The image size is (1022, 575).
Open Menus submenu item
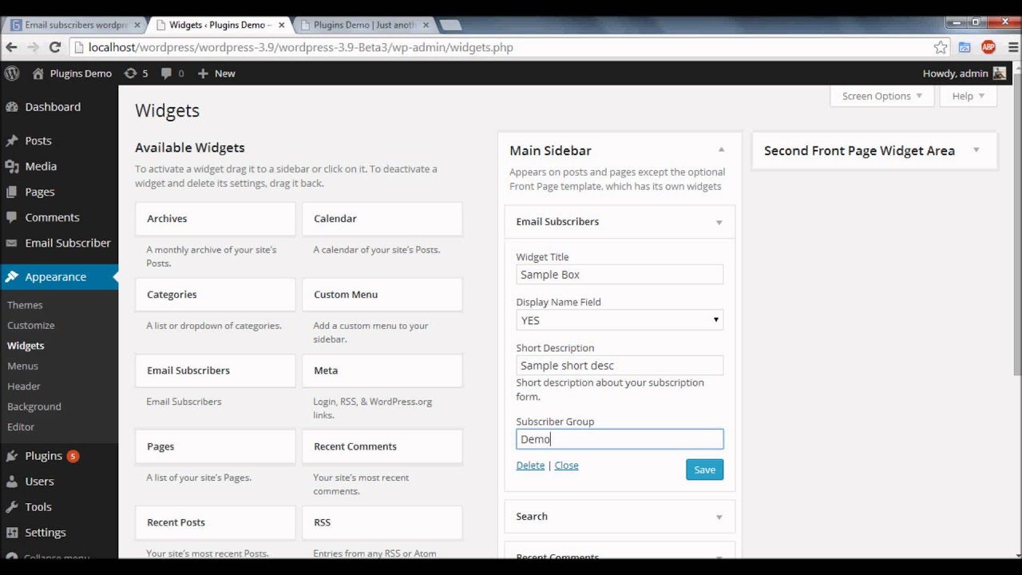click(22, 366)
